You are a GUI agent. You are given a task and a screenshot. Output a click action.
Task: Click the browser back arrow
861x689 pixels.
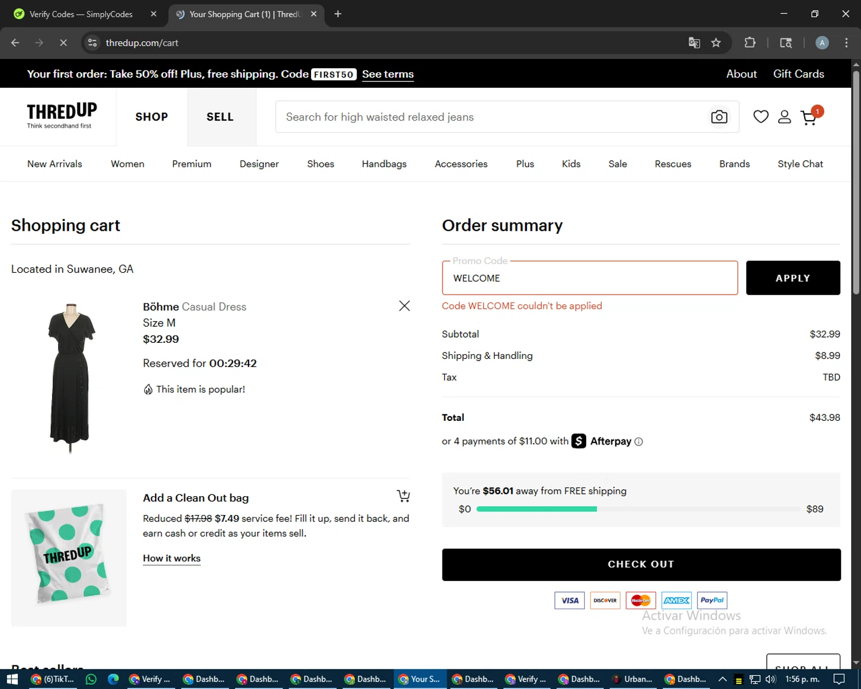point(15,42)
